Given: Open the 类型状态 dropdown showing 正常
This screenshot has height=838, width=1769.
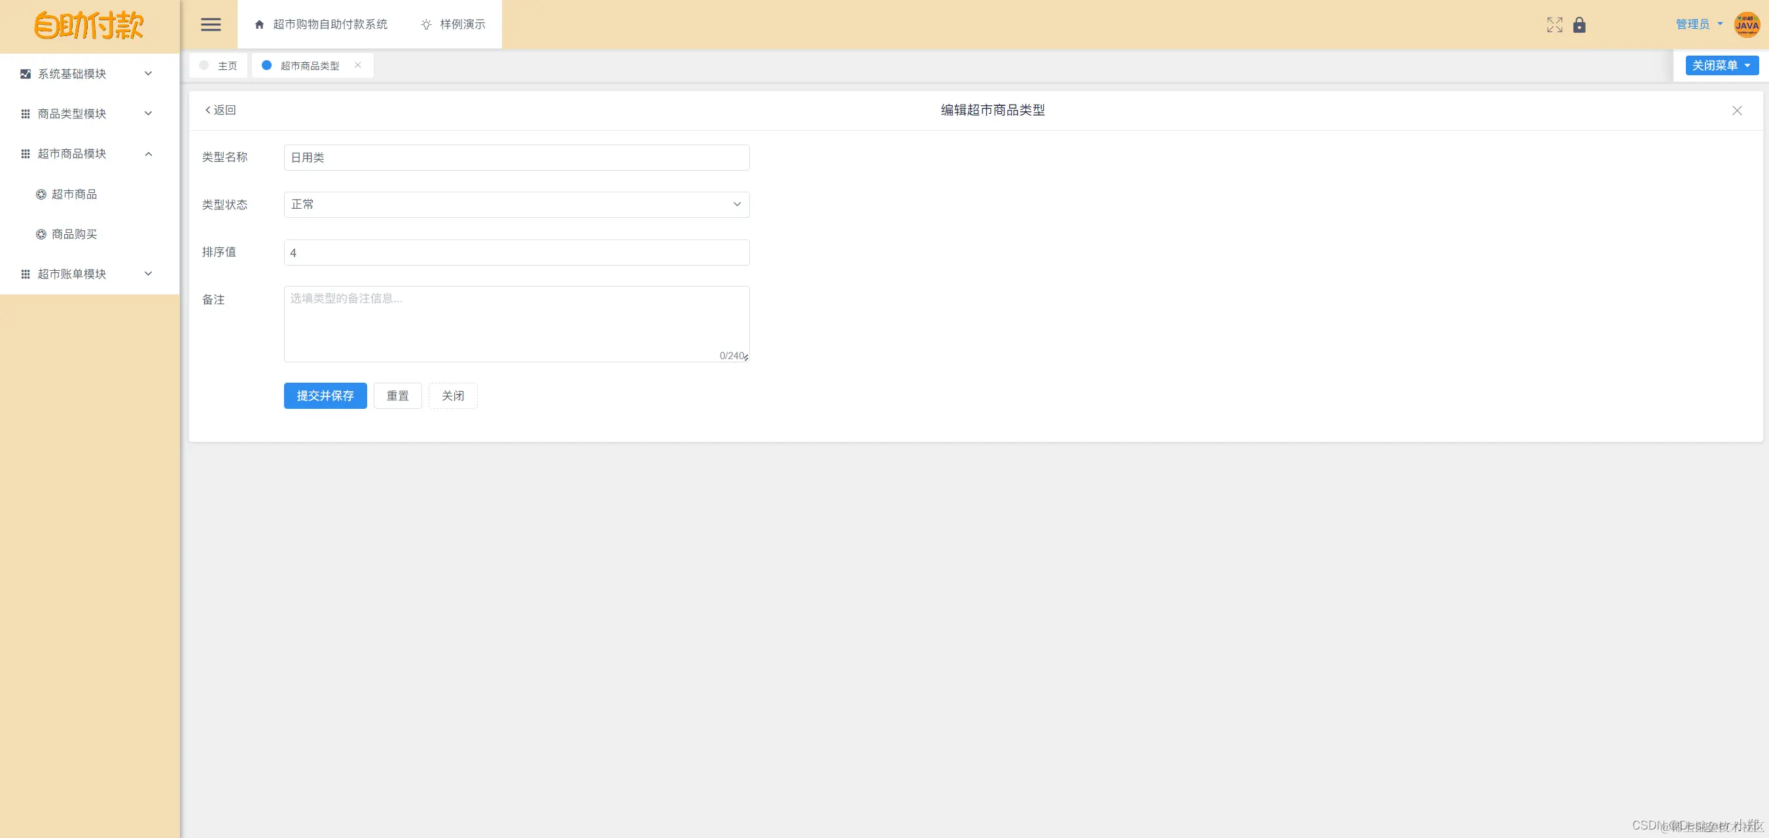Looking at the screenshot, I should (x=516, y=205).
